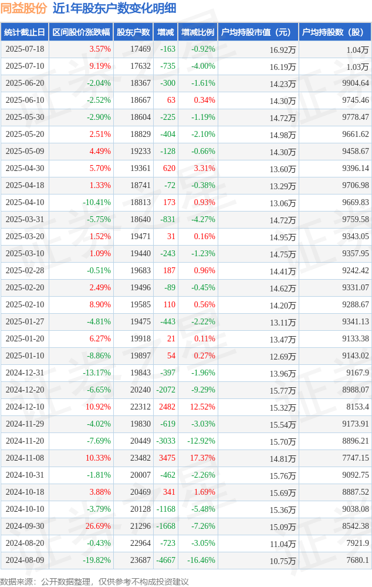Click the 户均持股市值（元） column header

coord(258,32)
